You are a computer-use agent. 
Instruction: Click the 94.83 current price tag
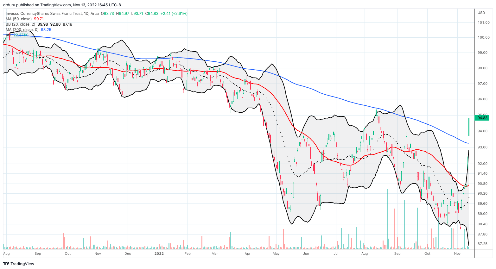point(482,118)
